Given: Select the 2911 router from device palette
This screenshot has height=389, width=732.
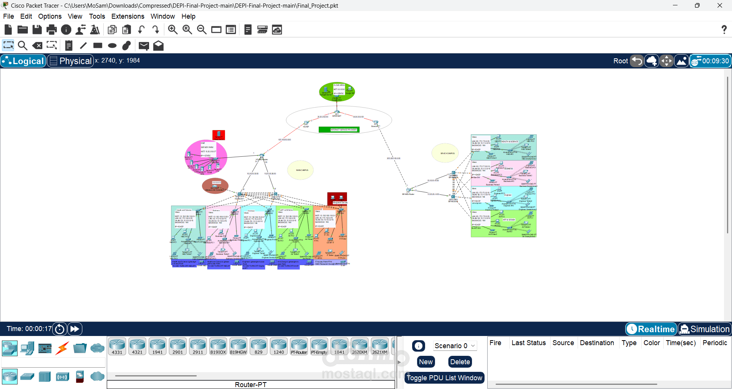Looking at the screenshot, I should tap(198, 346).
